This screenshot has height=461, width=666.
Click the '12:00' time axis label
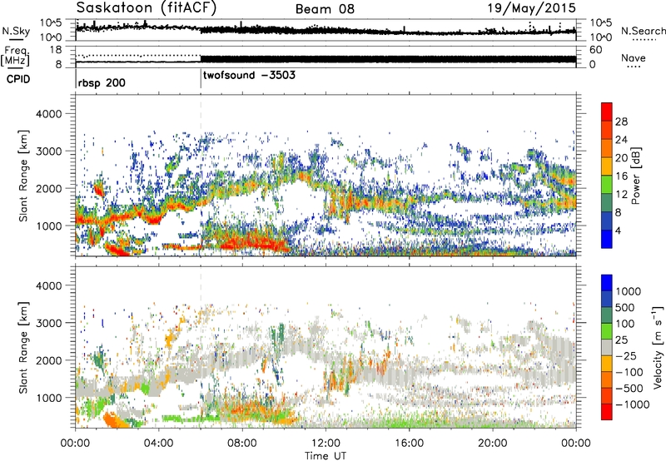(x=326, y=444)
